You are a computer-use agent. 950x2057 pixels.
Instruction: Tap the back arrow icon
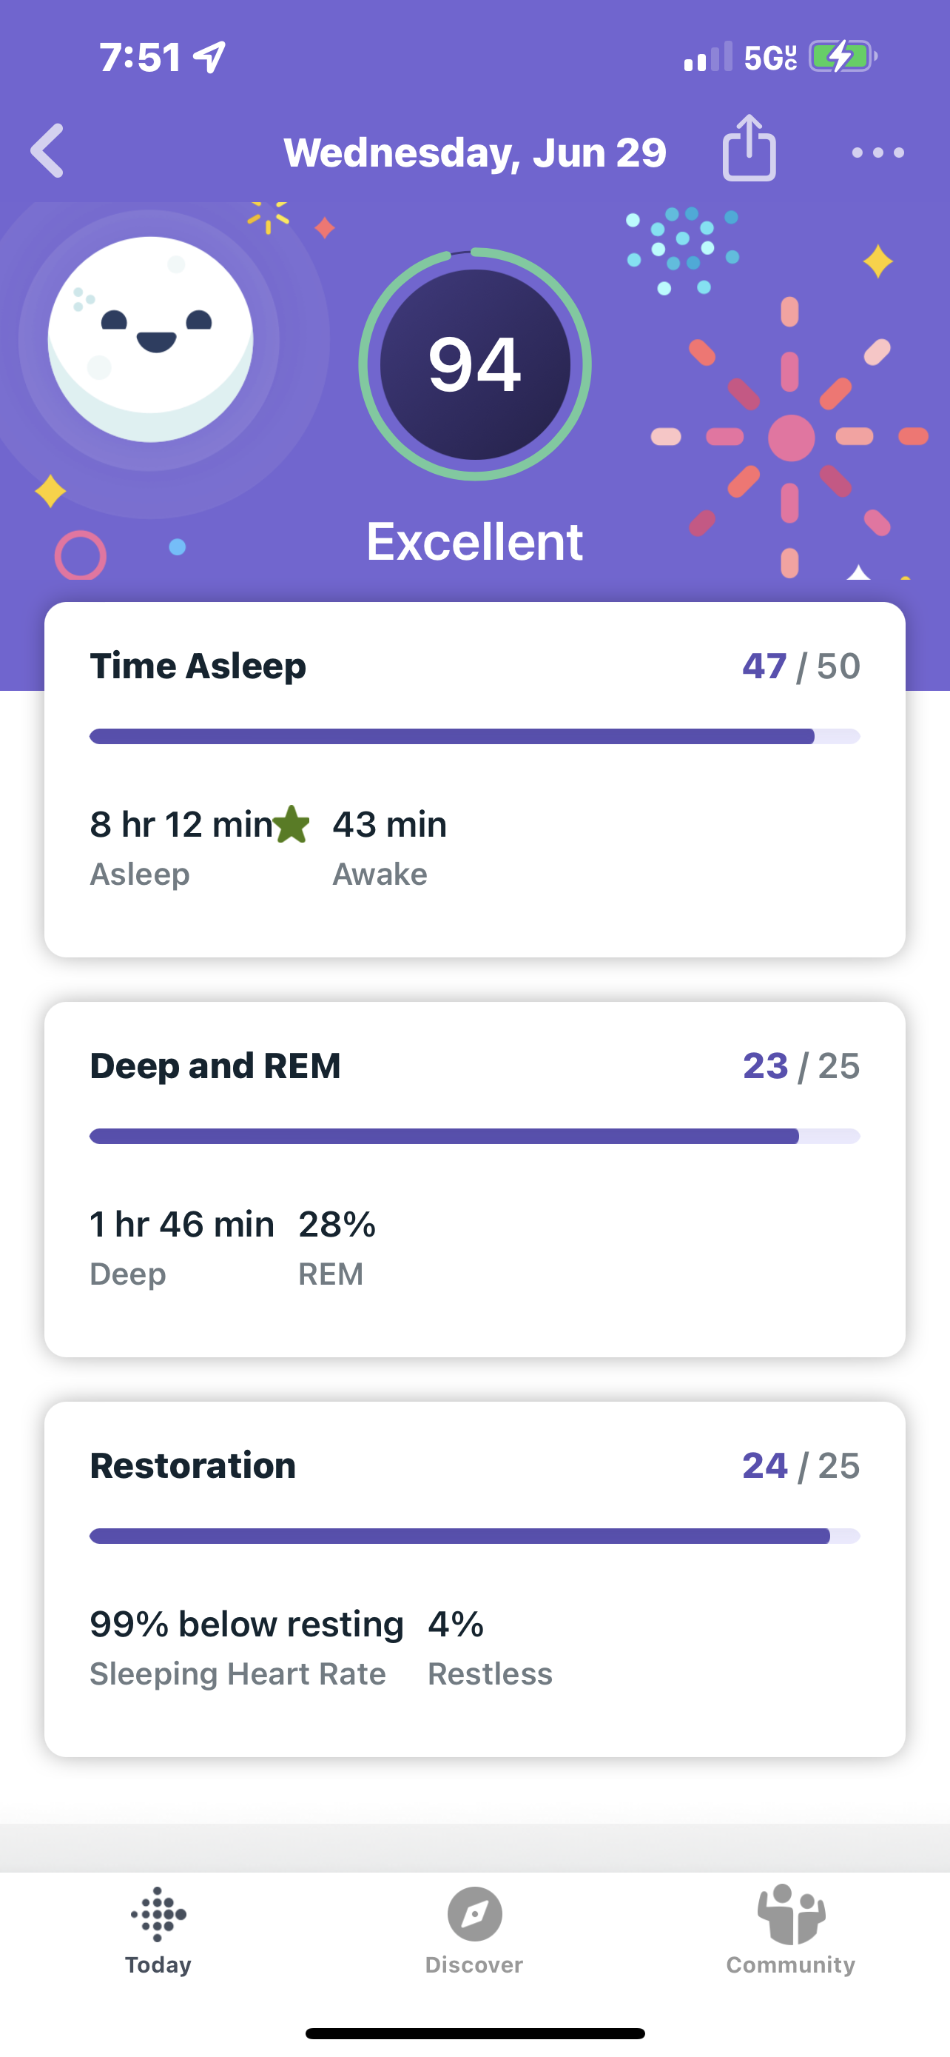coord(48,151)
